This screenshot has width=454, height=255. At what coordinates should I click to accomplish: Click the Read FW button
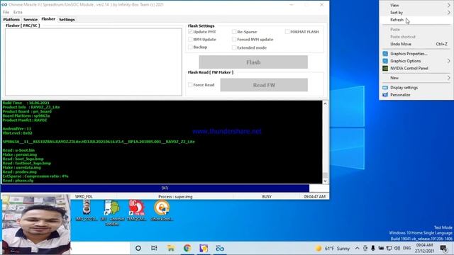click(x=264, y=85)
